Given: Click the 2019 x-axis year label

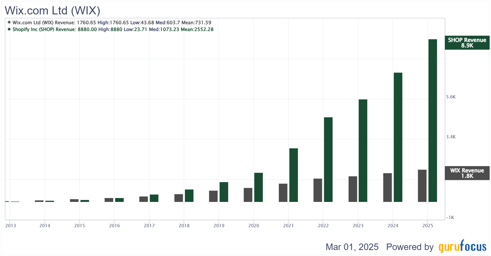Looking at the screenshot, I should pyautogui.click(x=219, y=226).
